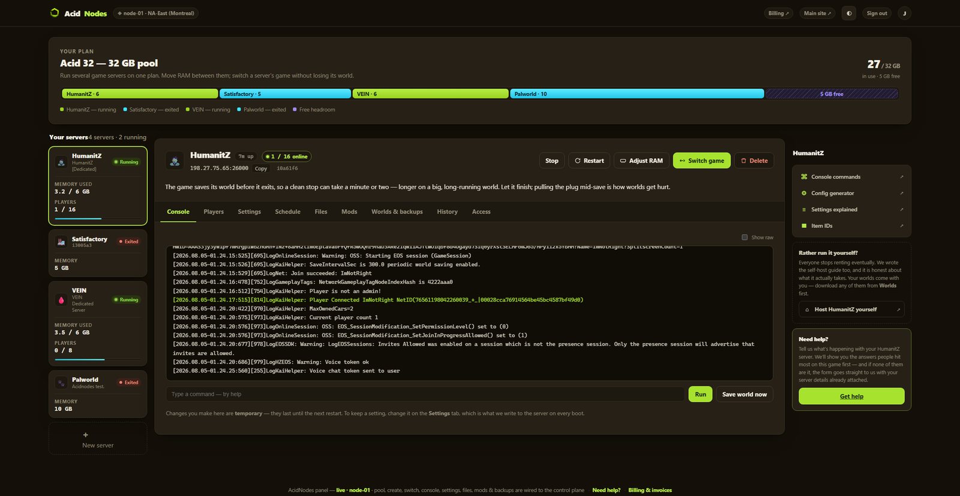Click the HumanitZ avatar in server header

175,161
